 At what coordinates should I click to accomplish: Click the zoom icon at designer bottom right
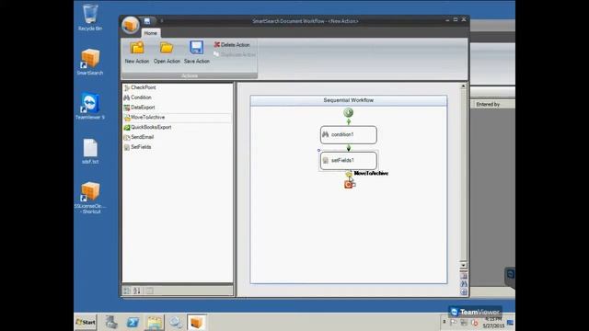pyautogui.click(x=464, y=291)
